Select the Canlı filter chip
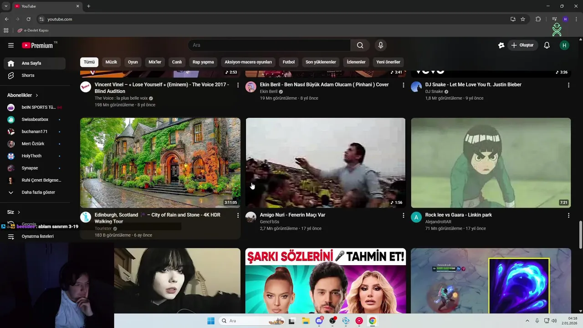This screenshot has width=583, height=328. coord(177,62)
